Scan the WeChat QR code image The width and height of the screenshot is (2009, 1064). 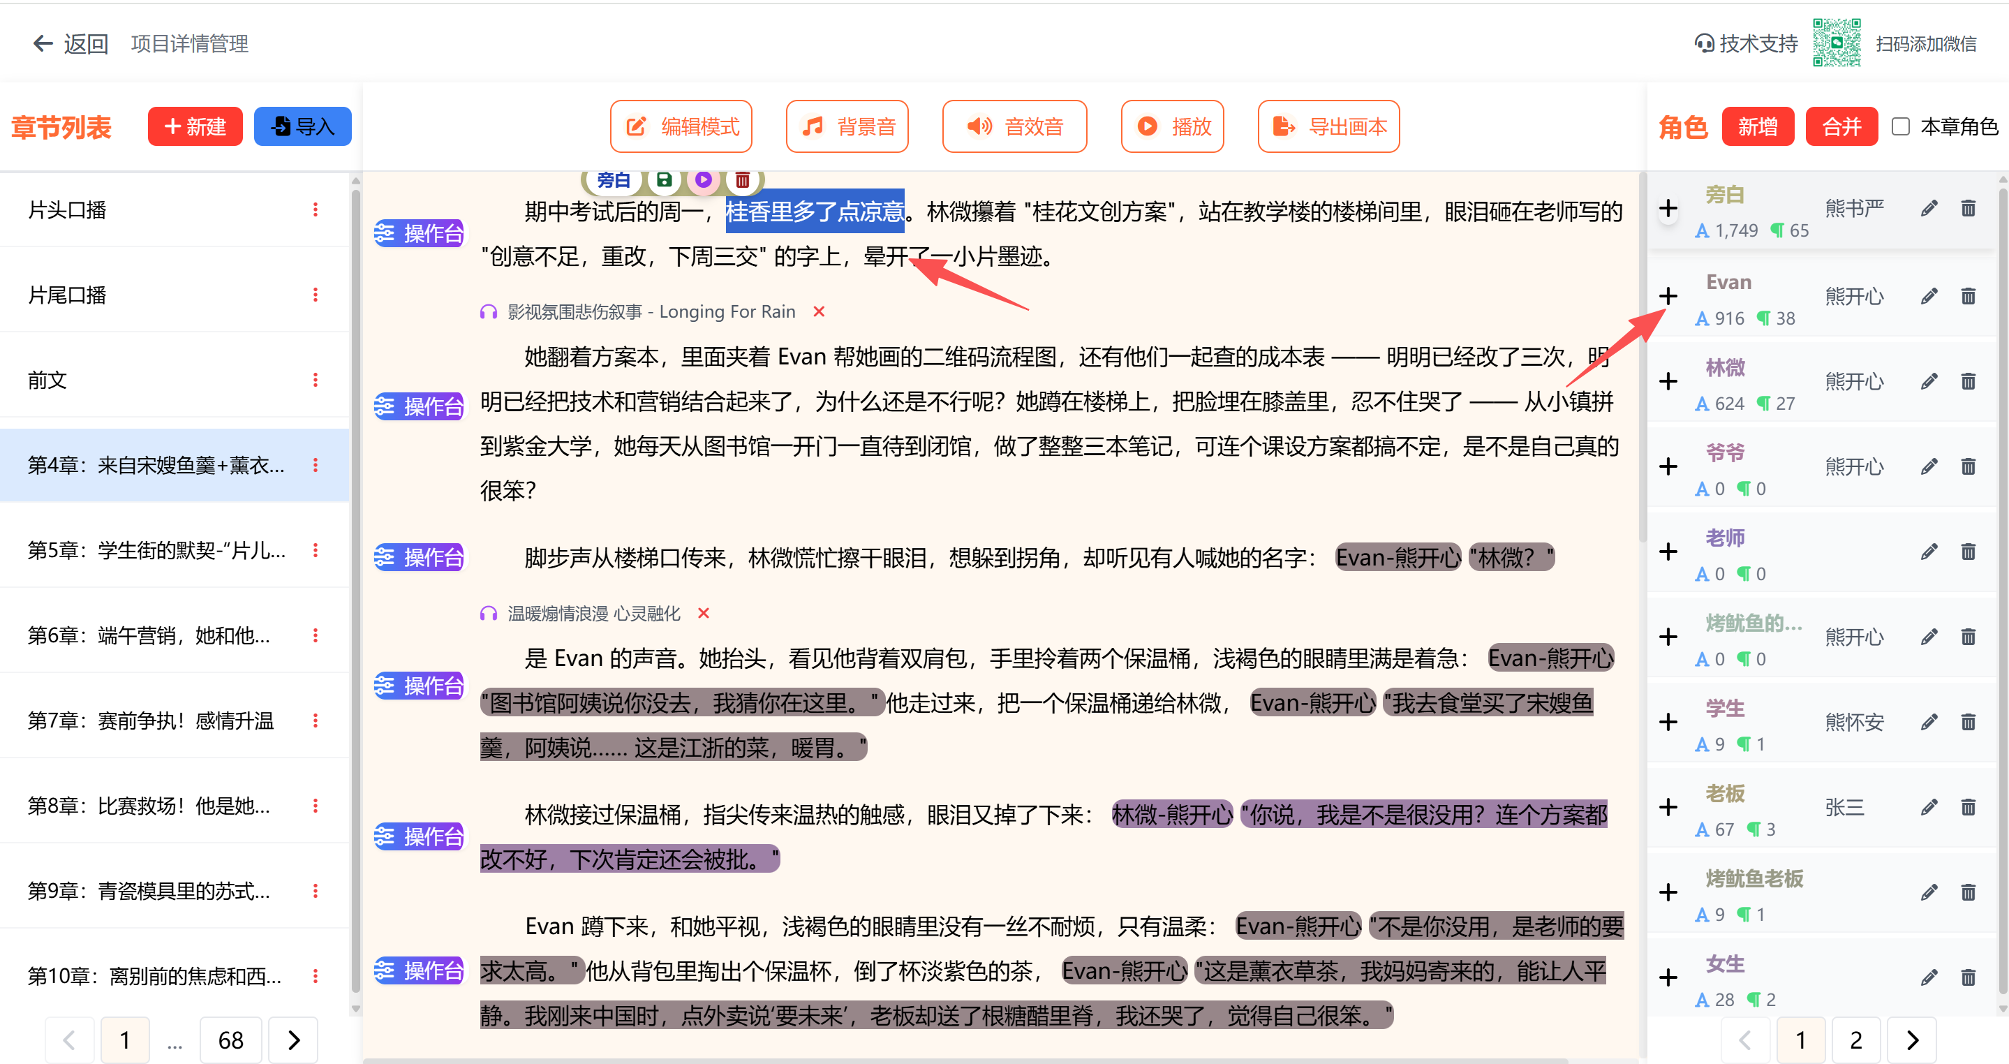pyautogui.click(x=1836, y=43)
